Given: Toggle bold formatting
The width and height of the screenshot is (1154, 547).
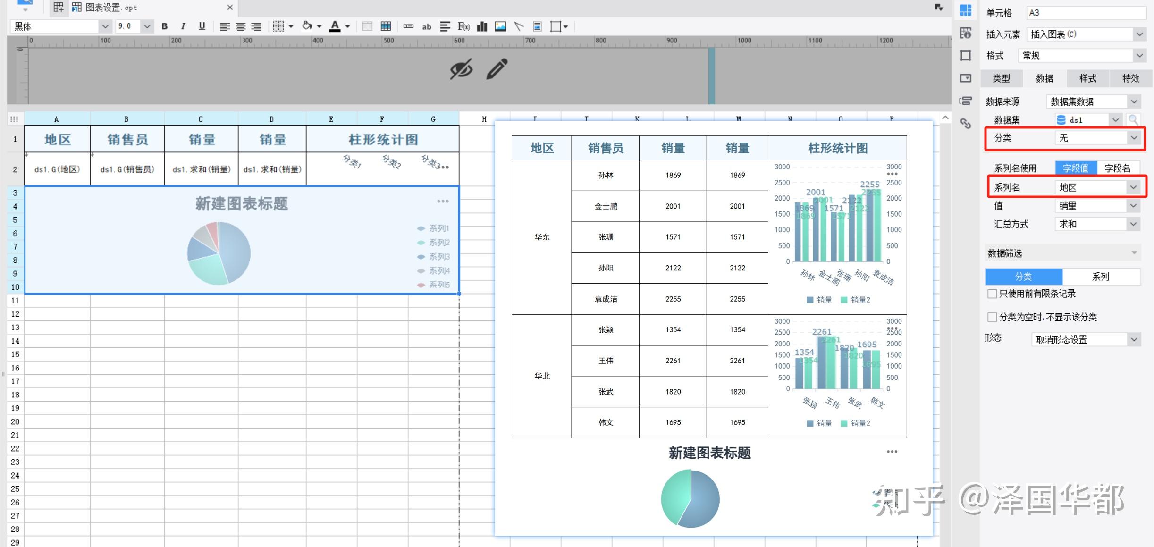Looking at the screenshot, I should coord(164,26).
